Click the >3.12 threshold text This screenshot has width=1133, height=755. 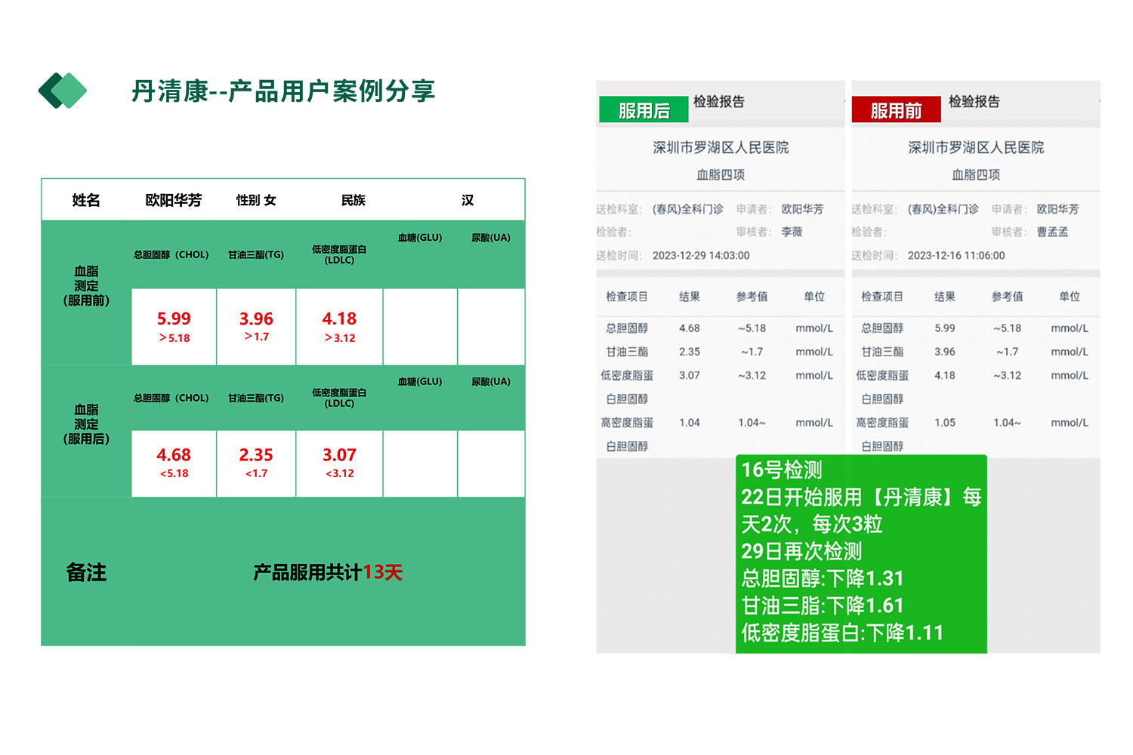340,338
